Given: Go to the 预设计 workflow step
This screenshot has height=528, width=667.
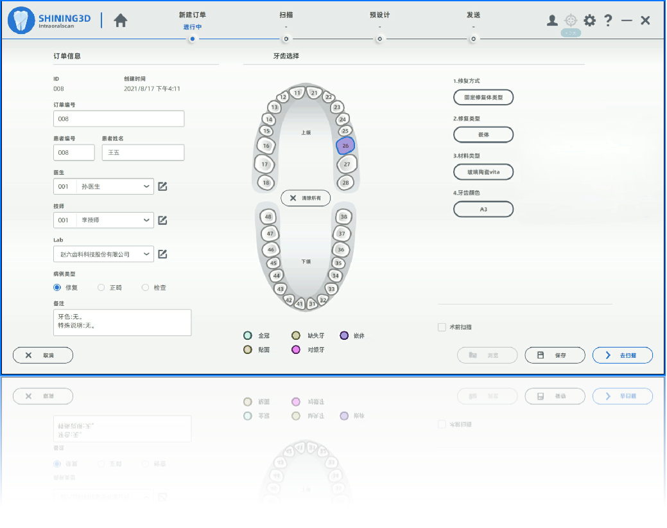Looking at the screenshot, I should coord(379,39).
